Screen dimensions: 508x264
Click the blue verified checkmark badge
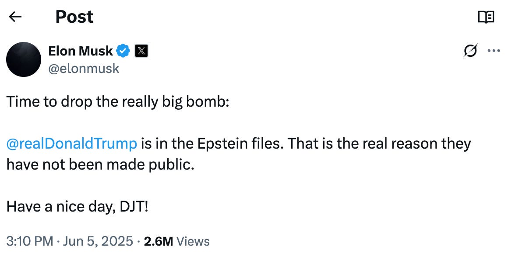[x=123, y=51]
